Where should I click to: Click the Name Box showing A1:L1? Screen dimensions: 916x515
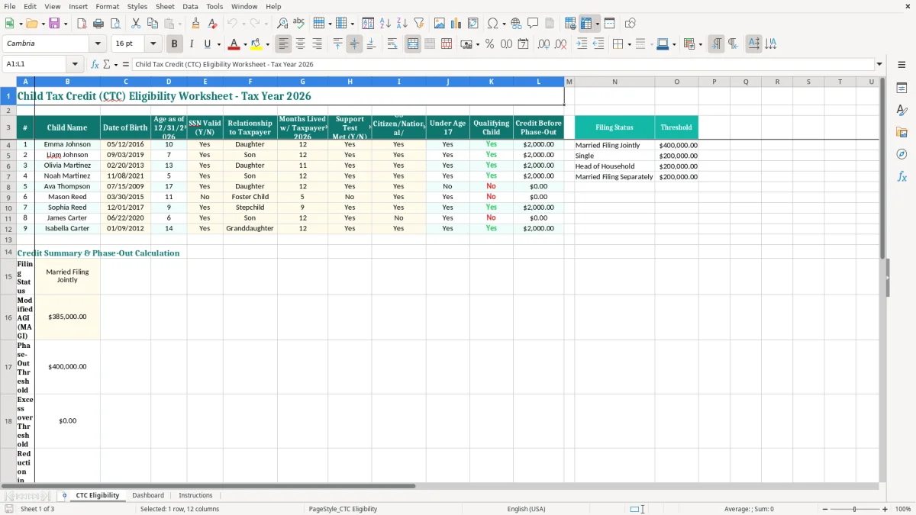(x=36, y=65)
